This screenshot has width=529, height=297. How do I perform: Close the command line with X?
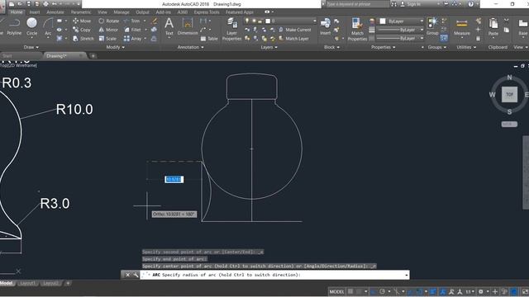(x=127, y=275)
